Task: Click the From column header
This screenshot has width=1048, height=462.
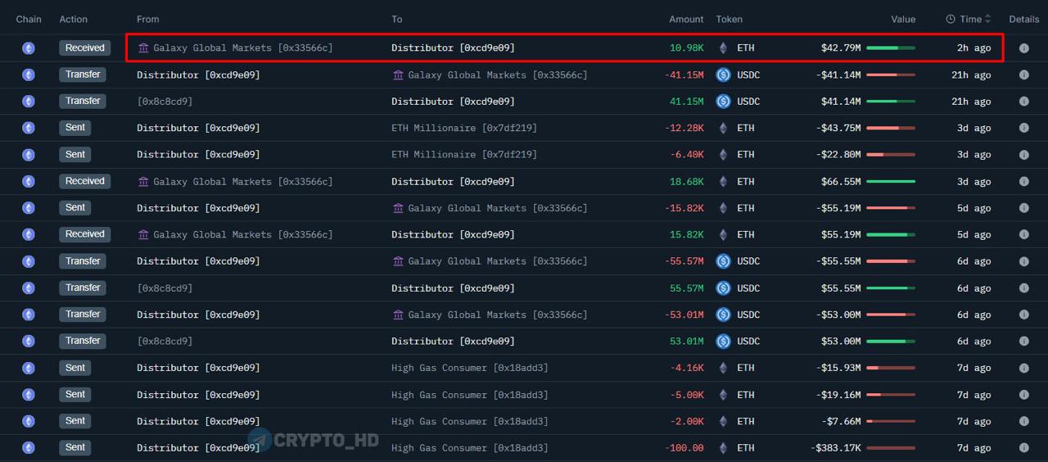Action: [x=148, y=19]
